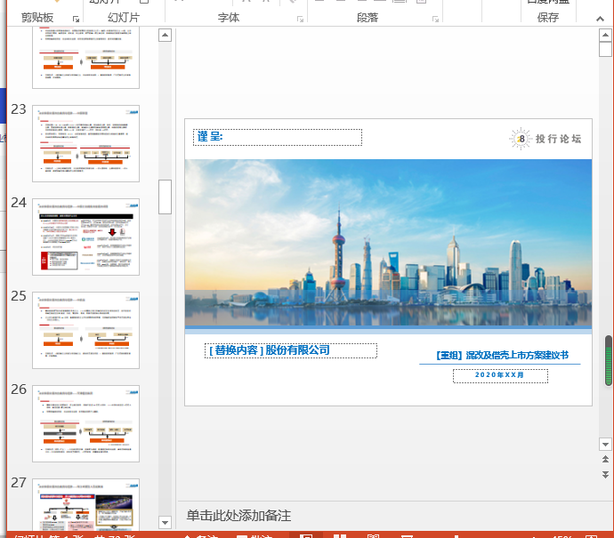Click the 幻灯片 group label
The height and width of the screenshot is (538, 614).
[124, 18]
